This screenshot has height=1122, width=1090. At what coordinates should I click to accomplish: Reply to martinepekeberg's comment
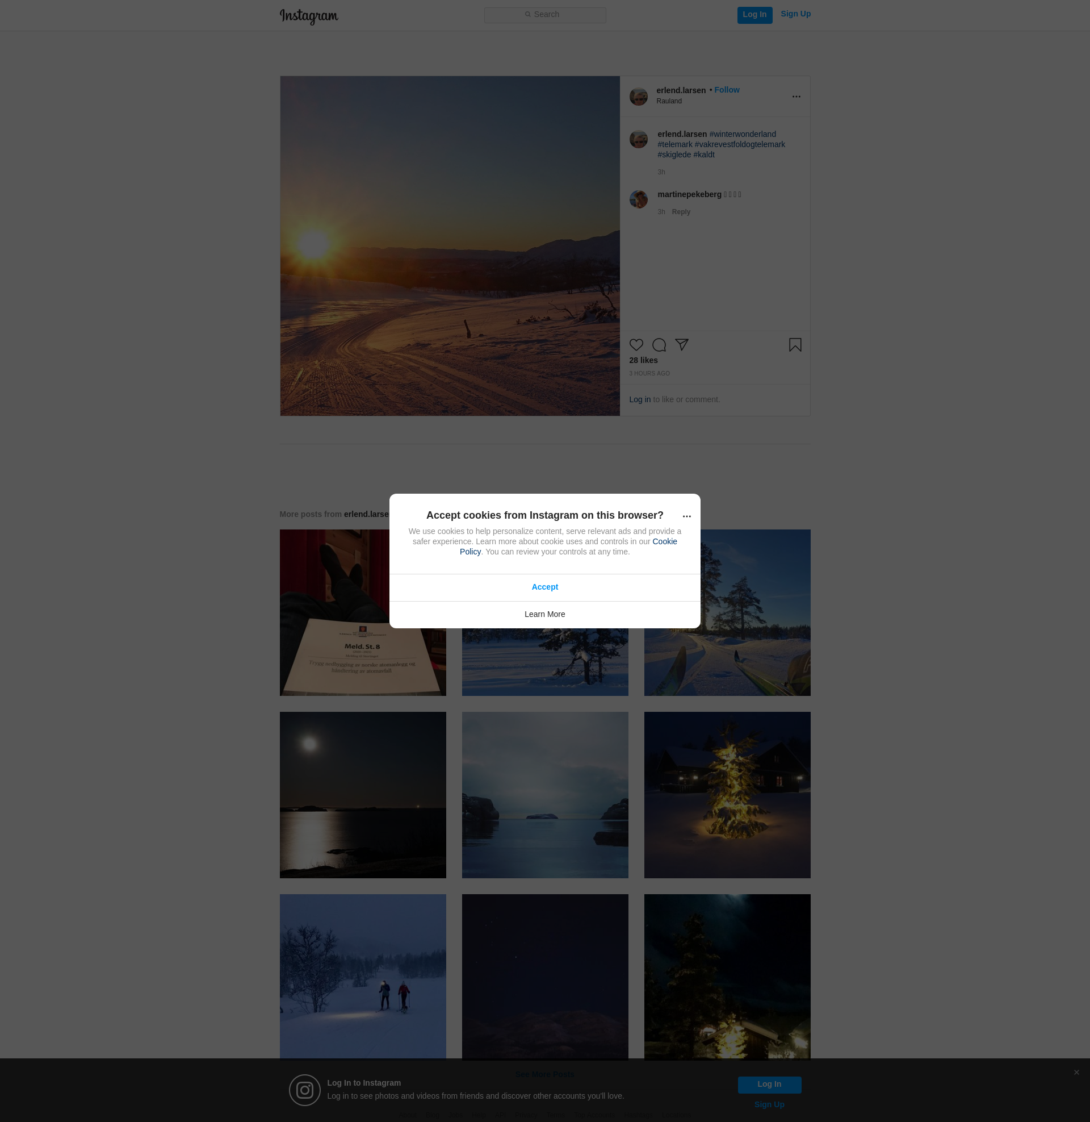coord(681,212)
